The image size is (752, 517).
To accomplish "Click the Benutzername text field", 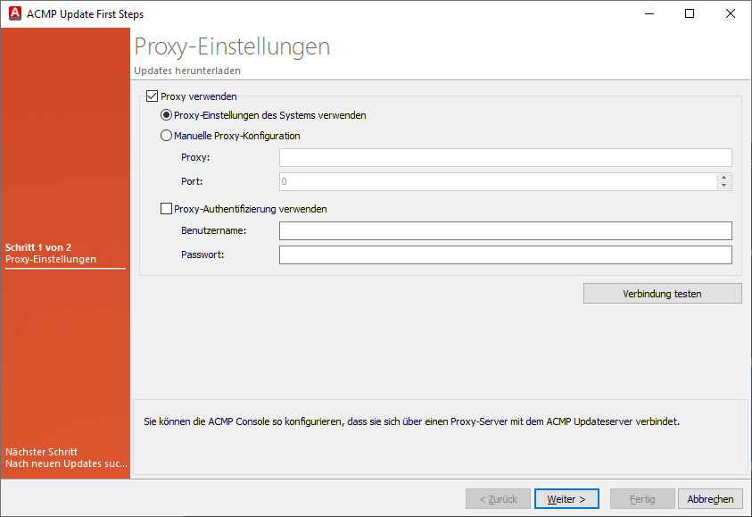I will click(505, 231).
